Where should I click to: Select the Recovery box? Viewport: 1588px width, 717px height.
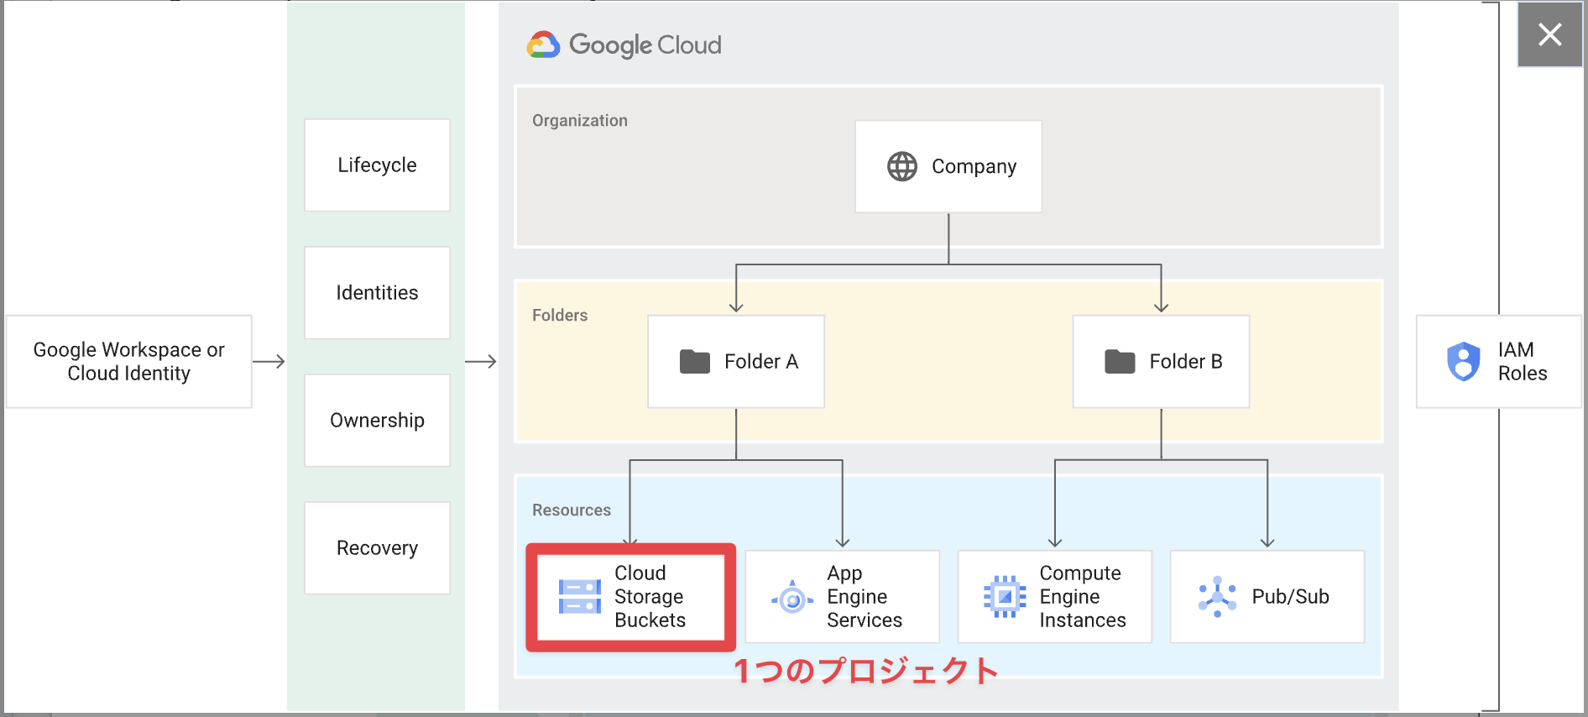pyautogui.click(x=377, y=548)
